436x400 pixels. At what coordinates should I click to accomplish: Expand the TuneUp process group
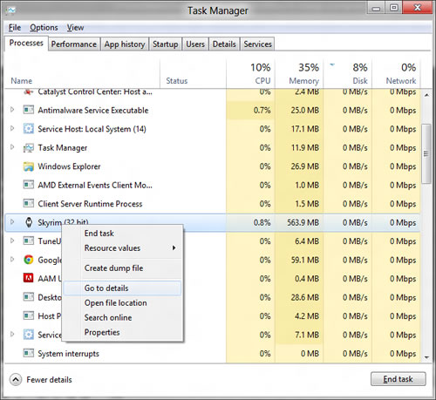click(12, 241)
